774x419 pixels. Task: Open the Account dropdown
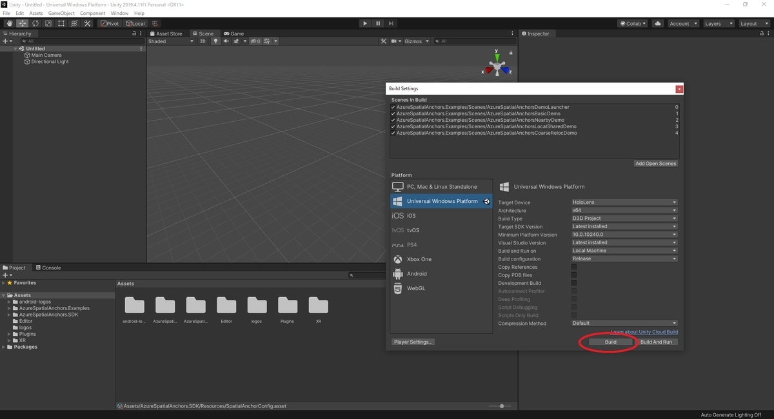(683, 23)
